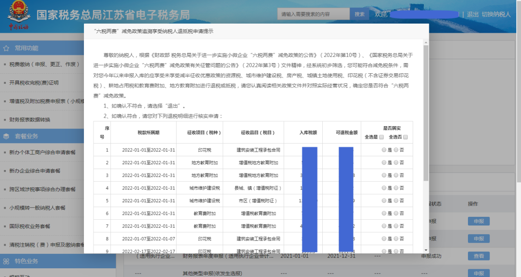Click the 征收项目（税种）column header

click(x=204, y=132)
